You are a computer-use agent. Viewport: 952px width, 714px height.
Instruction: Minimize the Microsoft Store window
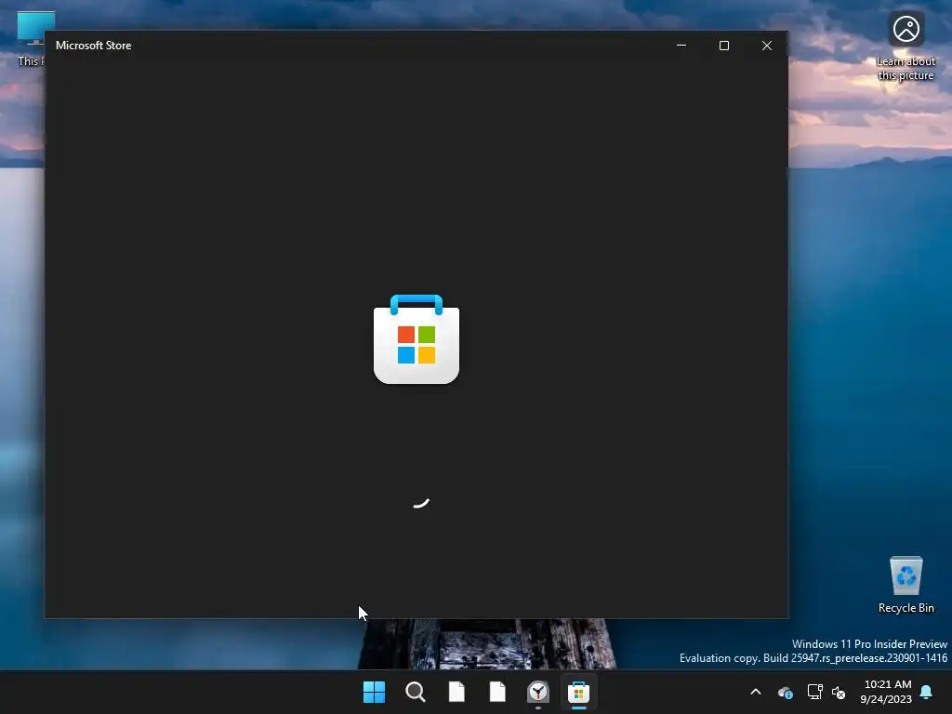coord(681,46)
